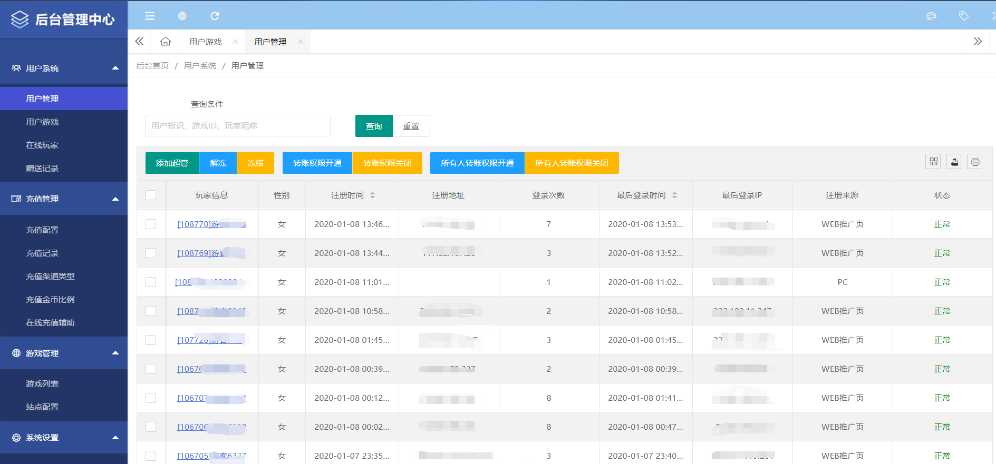The image size is (996, 464).
Task: Open 充值配置 in sidebar
Action: tap(64, 230)
